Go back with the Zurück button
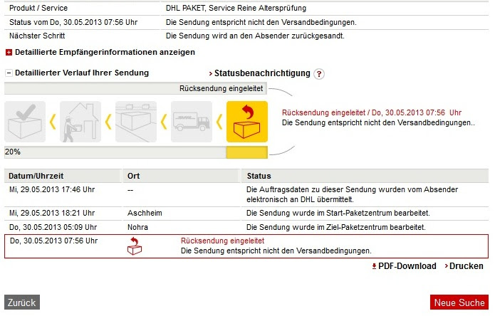This screenshot has width=495, height=316. coord(22,302)
